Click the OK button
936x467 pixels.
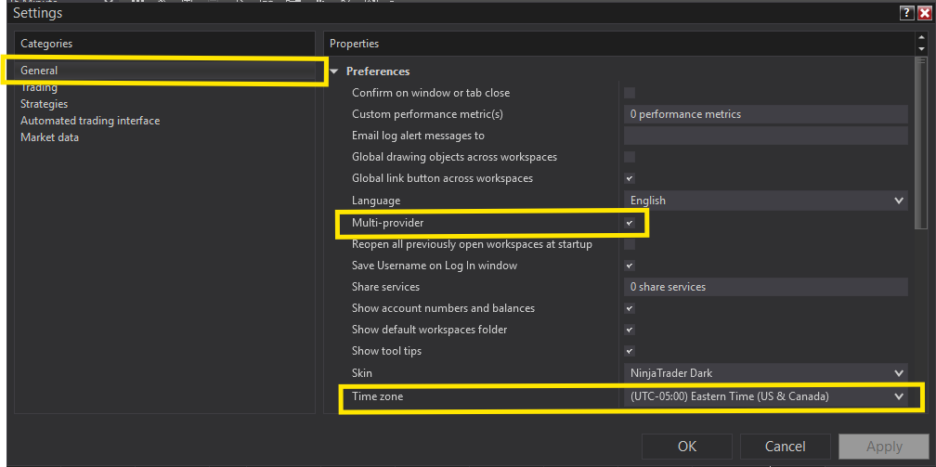[686, 447]
